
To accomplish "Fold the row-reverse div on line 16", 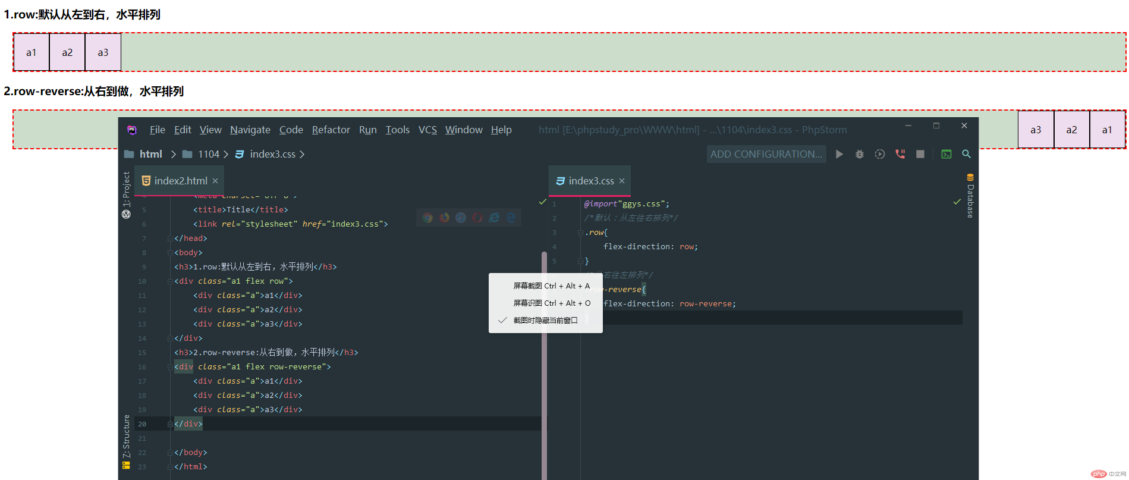I will tap(170, 367).
